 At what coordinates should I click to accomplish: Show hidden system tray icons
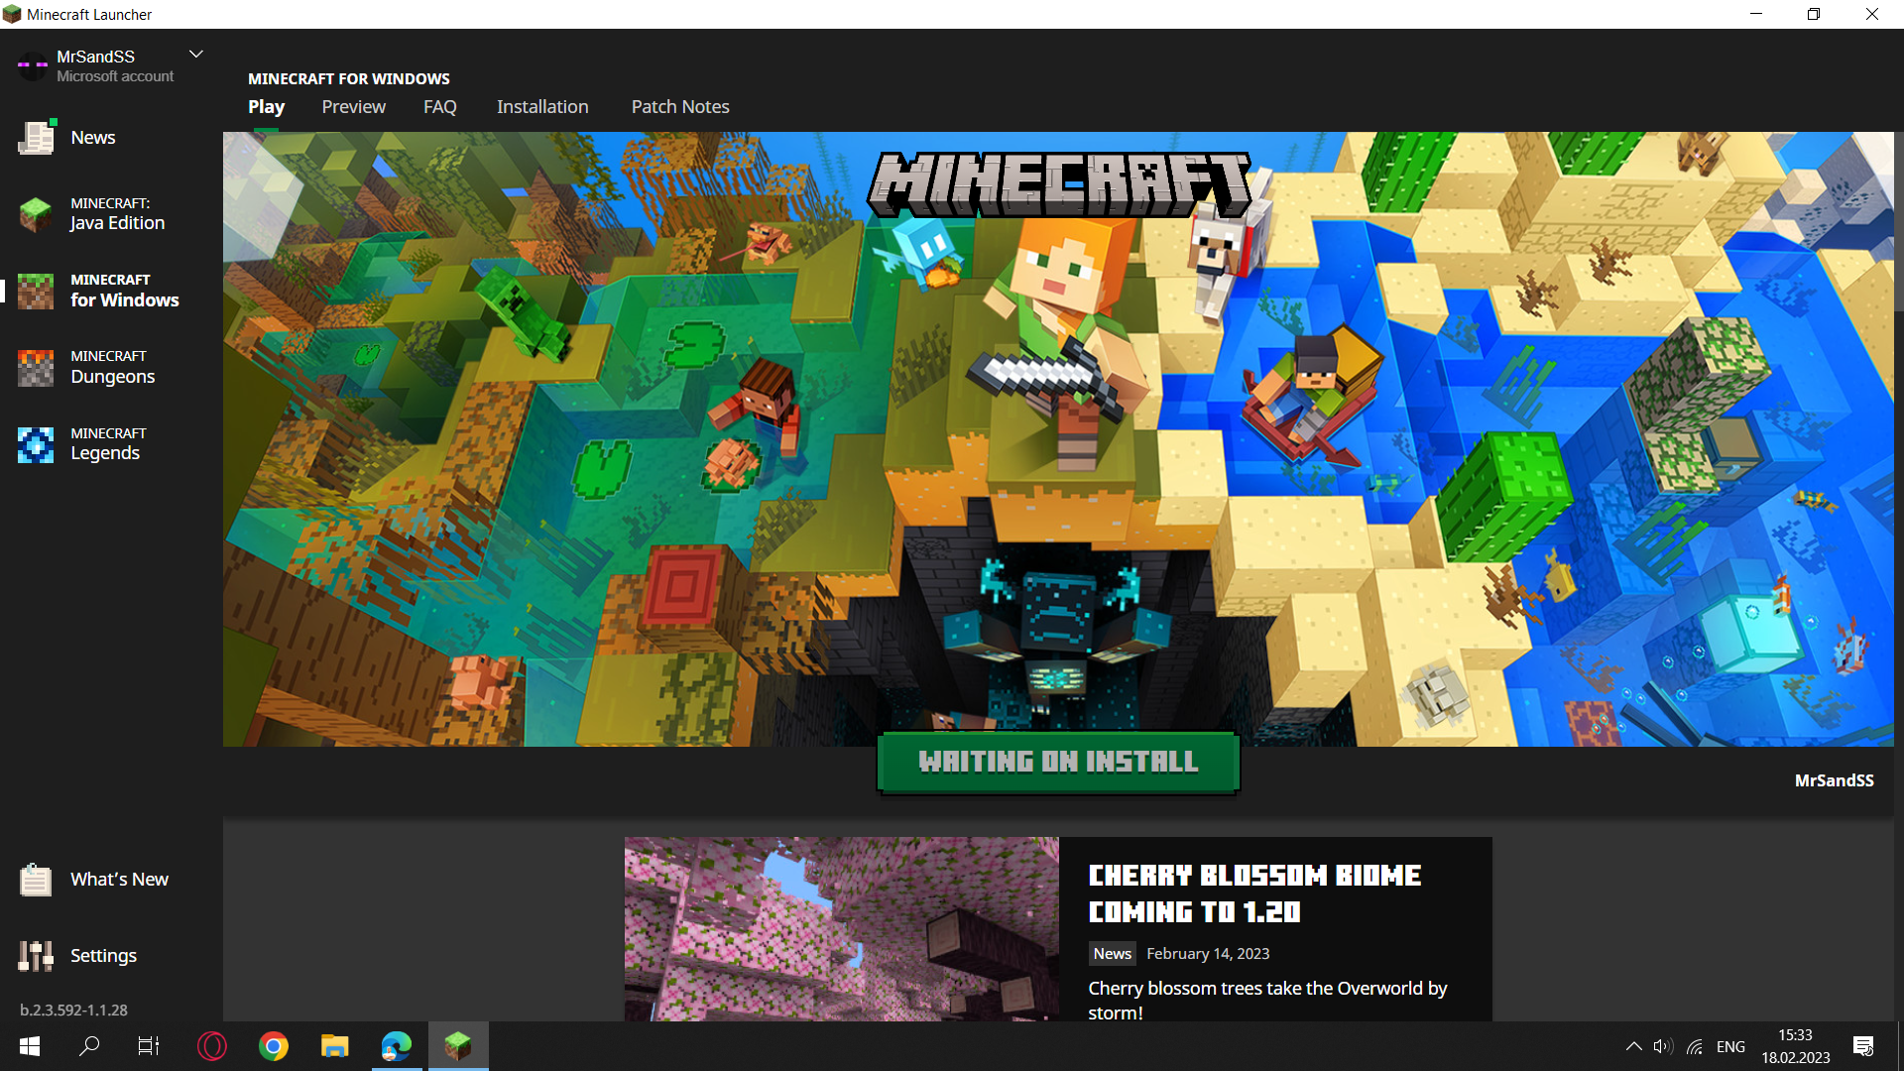click(1633, 1046)
